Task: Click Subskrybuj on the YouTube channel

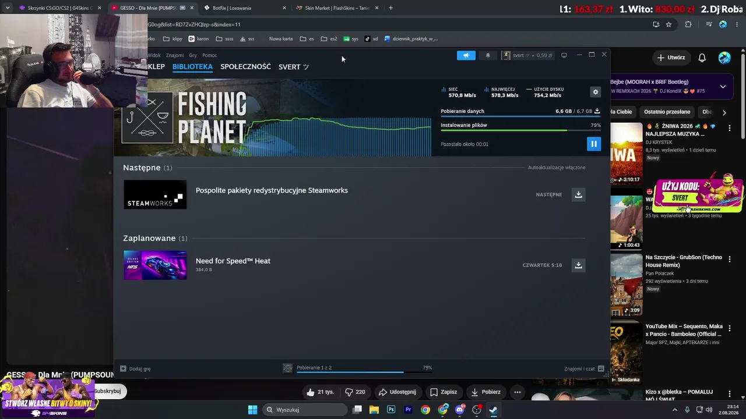Action: click(108, 391)
